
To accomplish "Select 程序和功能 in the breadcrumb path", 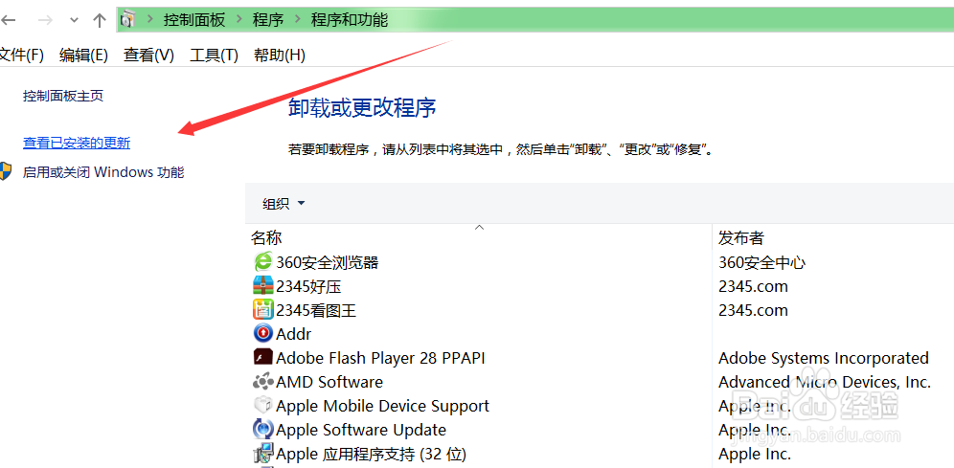I will point(350,20).
